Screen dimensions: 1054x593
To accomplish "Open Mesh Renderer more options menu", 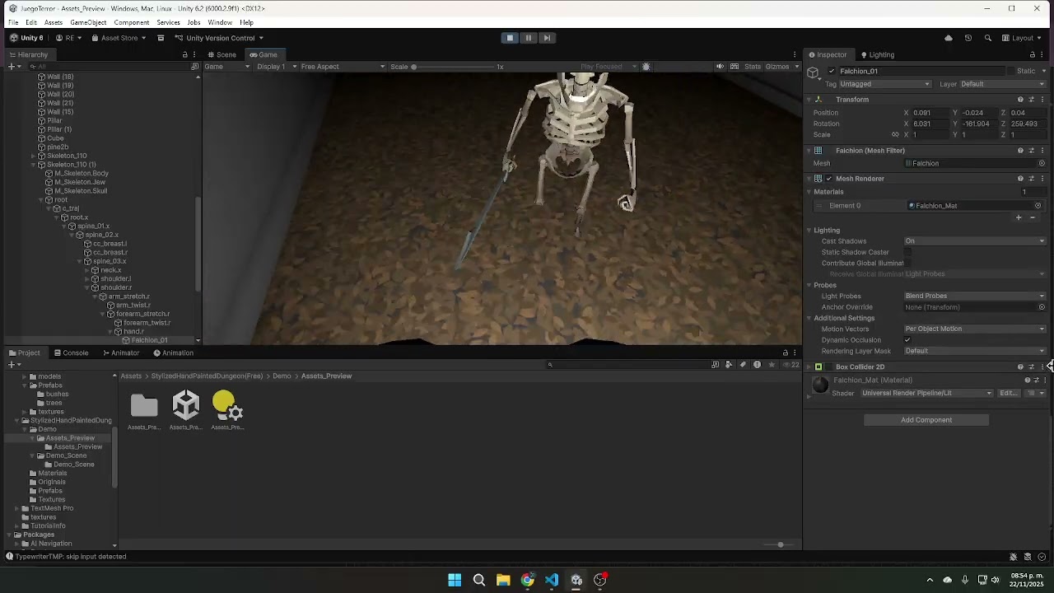I will point(1042,179).
